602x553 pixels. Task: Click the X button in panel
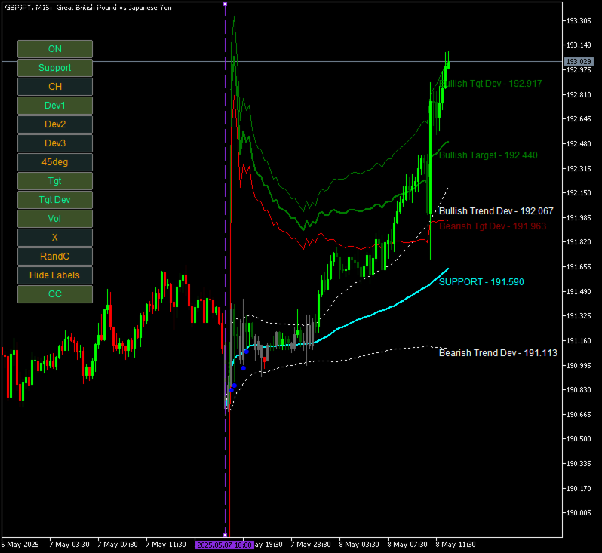55,237
